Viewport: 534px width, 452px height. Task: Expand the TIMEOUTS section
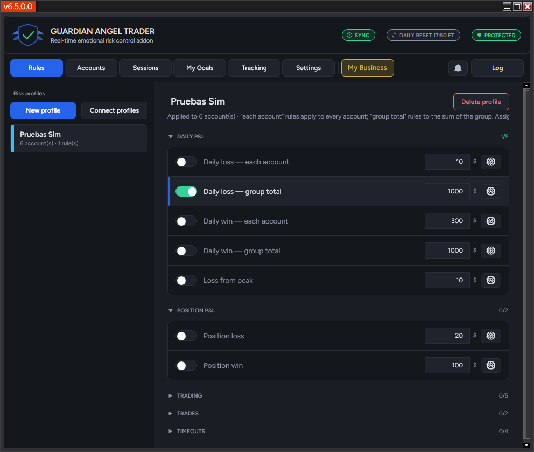[x=171, y=431]
